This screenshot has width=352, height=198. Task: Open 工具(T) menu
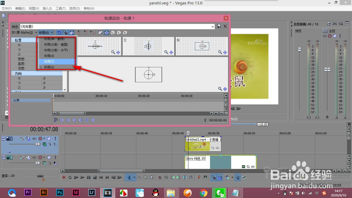pos(61,9)
